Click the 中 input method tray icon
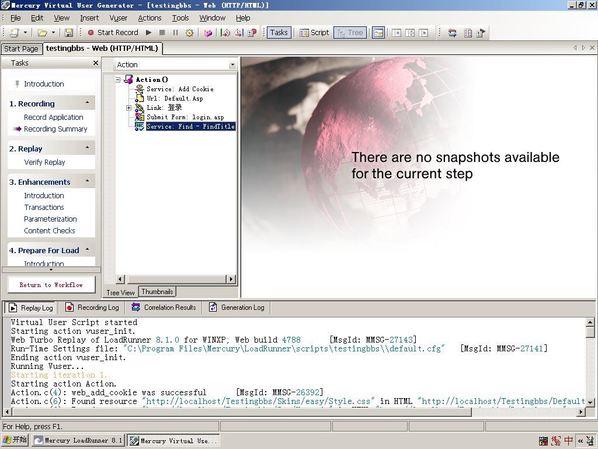598x449 pixels. (x=569, y=441)
